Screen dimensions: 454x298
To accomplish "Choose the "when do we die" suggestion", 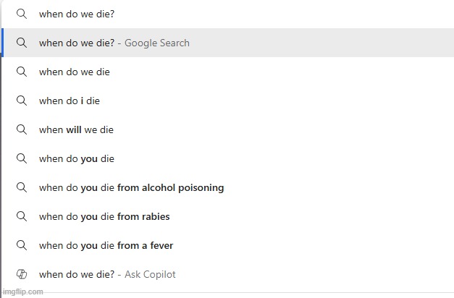I will point(75,72).
